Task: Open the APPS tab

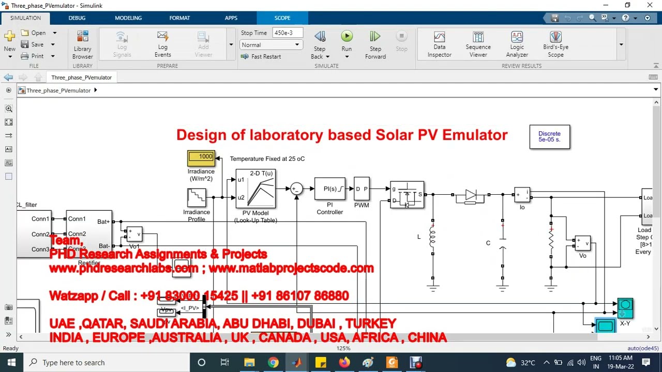Action: click(x=231, y=18)
